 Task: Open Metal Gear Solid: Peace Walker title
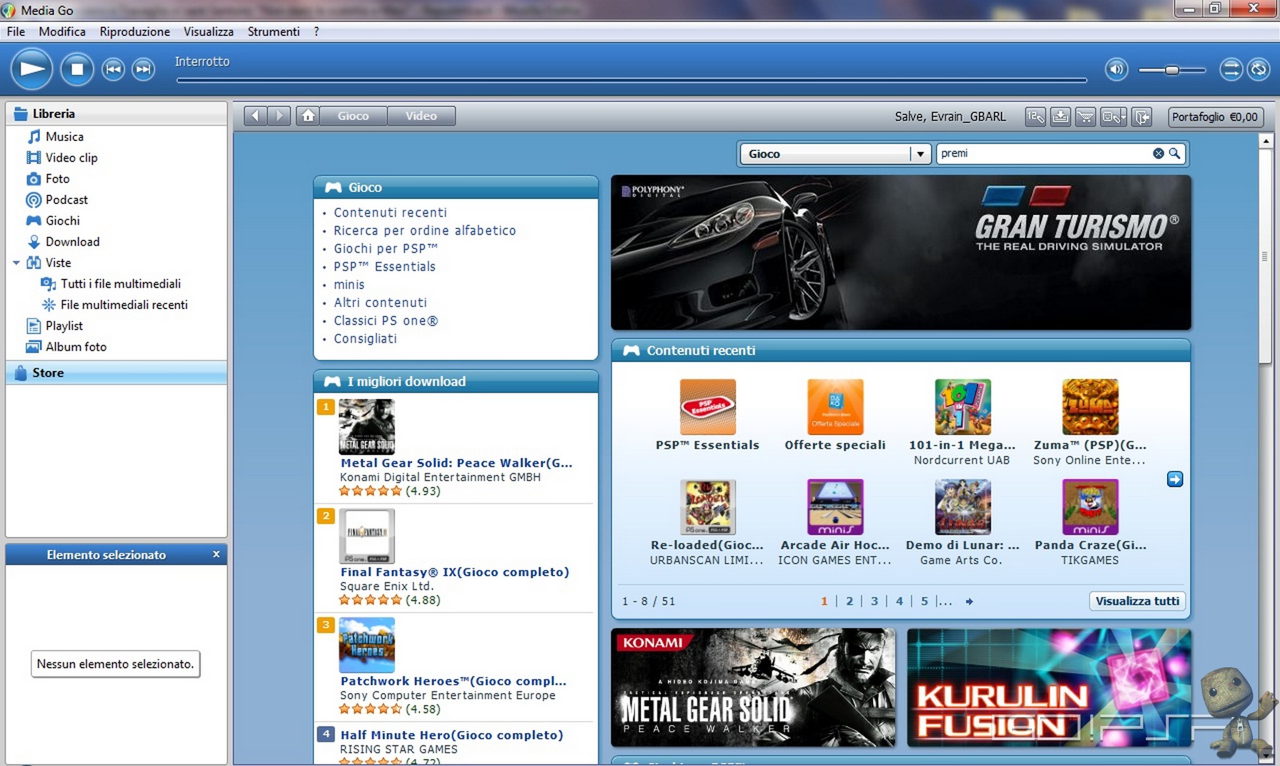tap(456, 463)
